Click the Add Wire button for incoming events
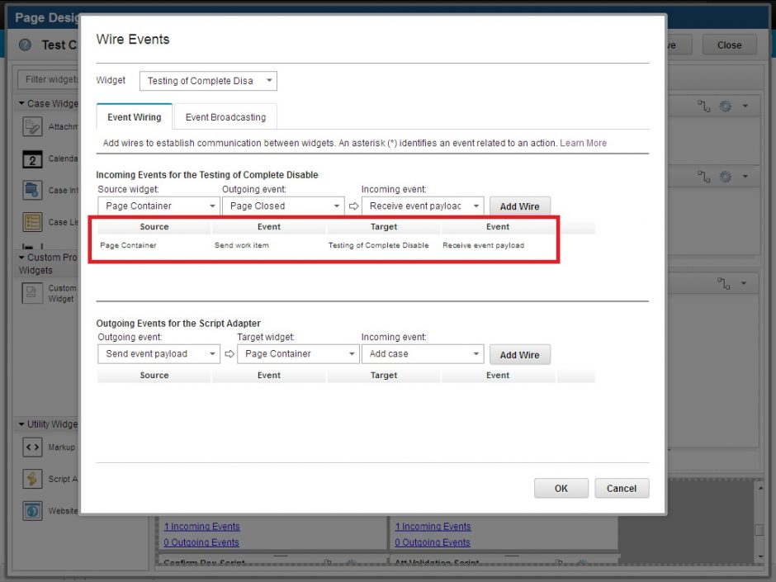 click(520, 206)
